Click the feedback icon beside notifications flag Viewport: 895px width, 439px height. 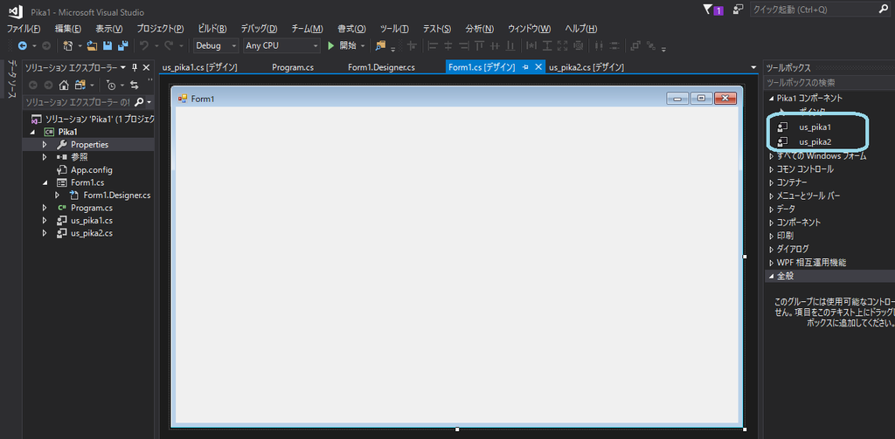pos(739,9)
